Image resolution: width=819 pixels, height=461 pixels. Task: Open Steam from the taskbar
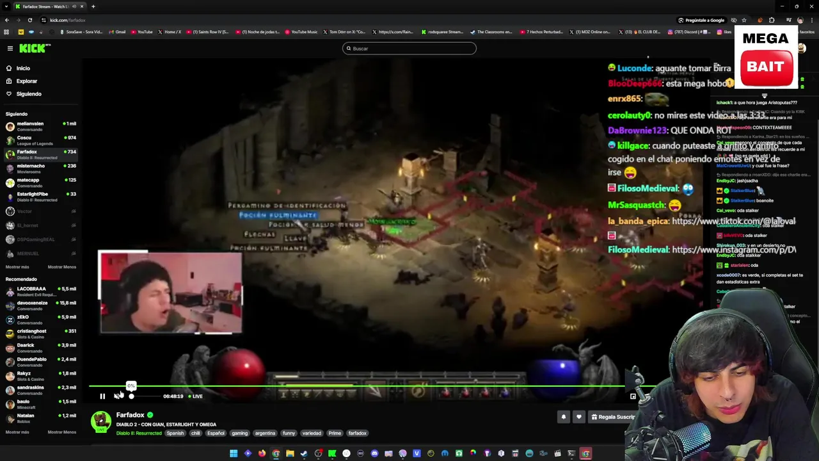[x=304, y=453]
